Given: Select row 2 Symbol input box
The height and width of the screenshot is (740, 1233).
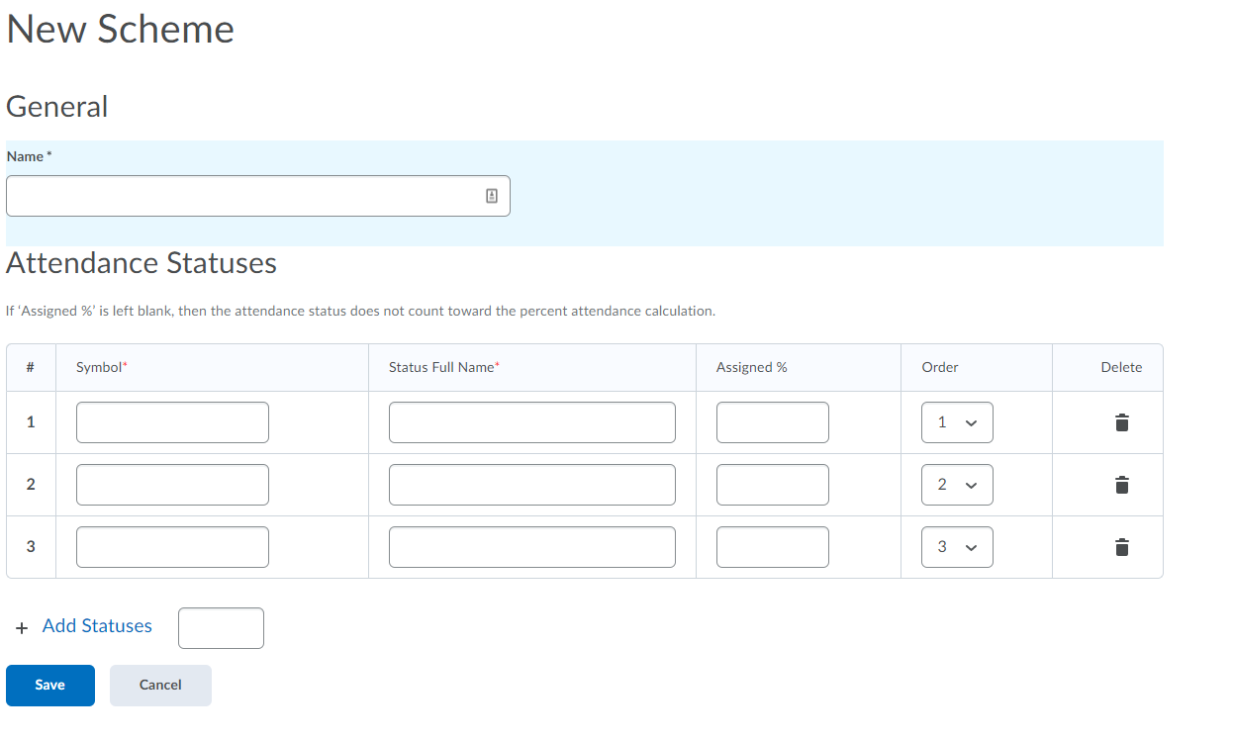Looking at the screenshot, I should coord(172,485).
